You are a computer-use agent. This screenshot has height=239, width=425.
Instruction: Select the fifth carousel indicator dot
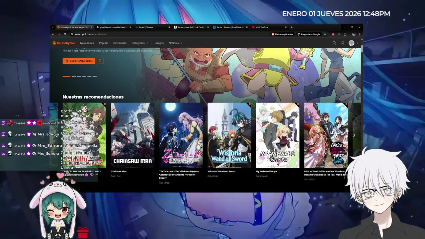click(89, 76)
